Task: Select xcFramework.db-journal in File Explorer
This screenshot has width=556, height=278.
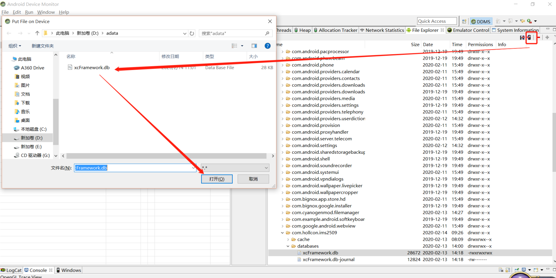Action: (x=328, y=260)
